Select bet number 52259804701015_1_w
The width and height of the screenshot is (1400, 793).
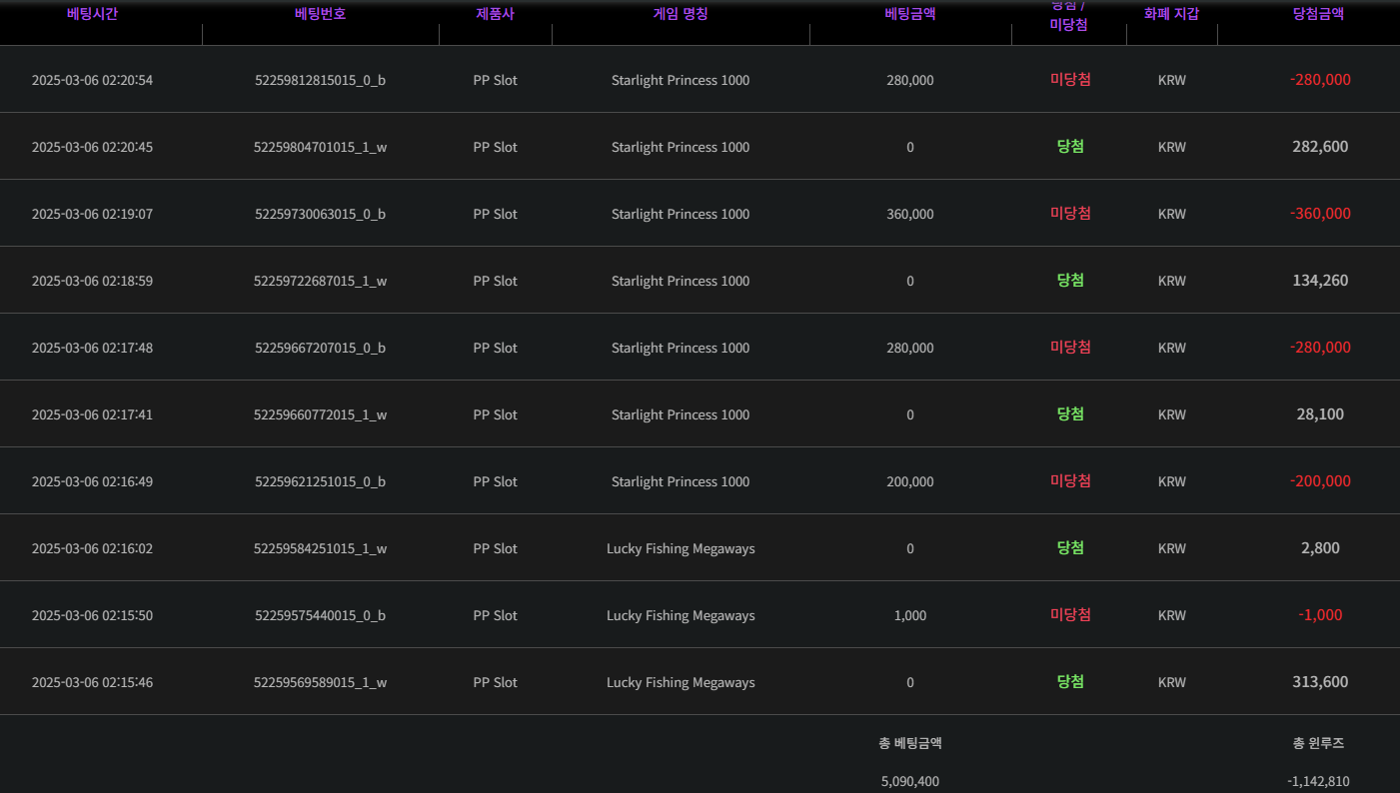pos(320,147)
